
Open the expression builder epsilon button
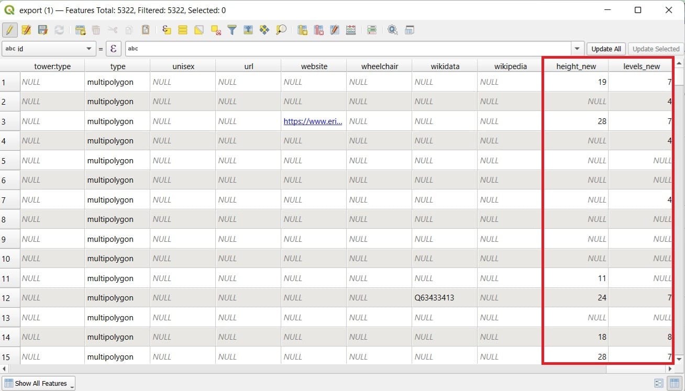[114, 49]
